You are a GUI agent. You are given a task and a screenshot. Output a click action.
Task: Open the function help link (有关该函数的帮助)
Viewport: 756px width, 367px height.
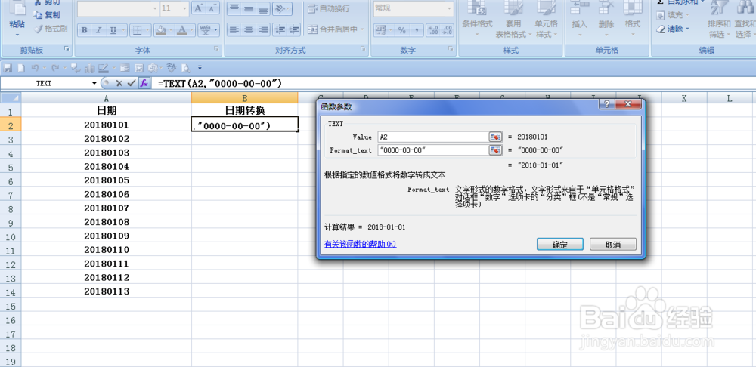360,244
